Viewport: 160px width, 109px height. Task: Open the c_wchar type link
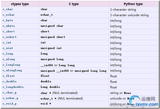coord(9,15)
